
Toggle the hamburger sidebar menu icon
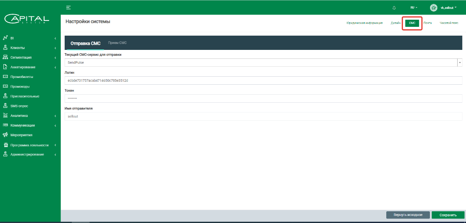pyautogui.click(x=68, y=8)
